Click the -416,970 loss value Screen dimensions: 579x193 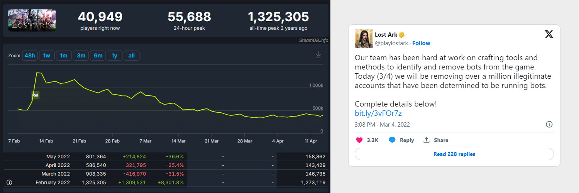tap(135, 174)
